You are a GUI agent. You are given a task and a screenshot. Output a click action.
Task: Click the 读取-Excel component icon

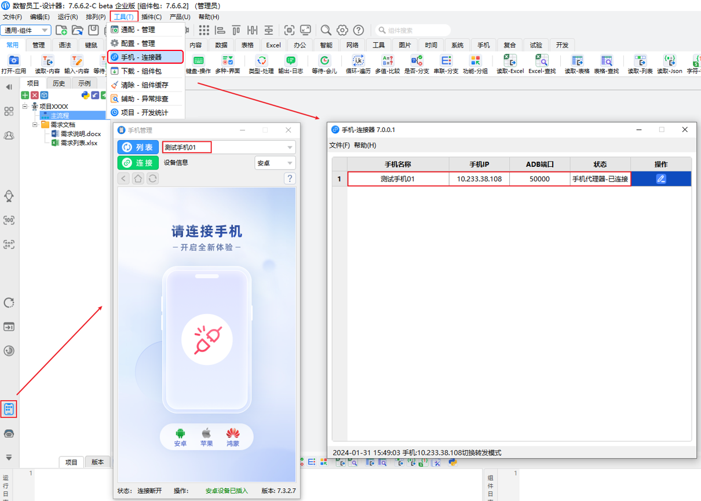click(x=510, y=61)
